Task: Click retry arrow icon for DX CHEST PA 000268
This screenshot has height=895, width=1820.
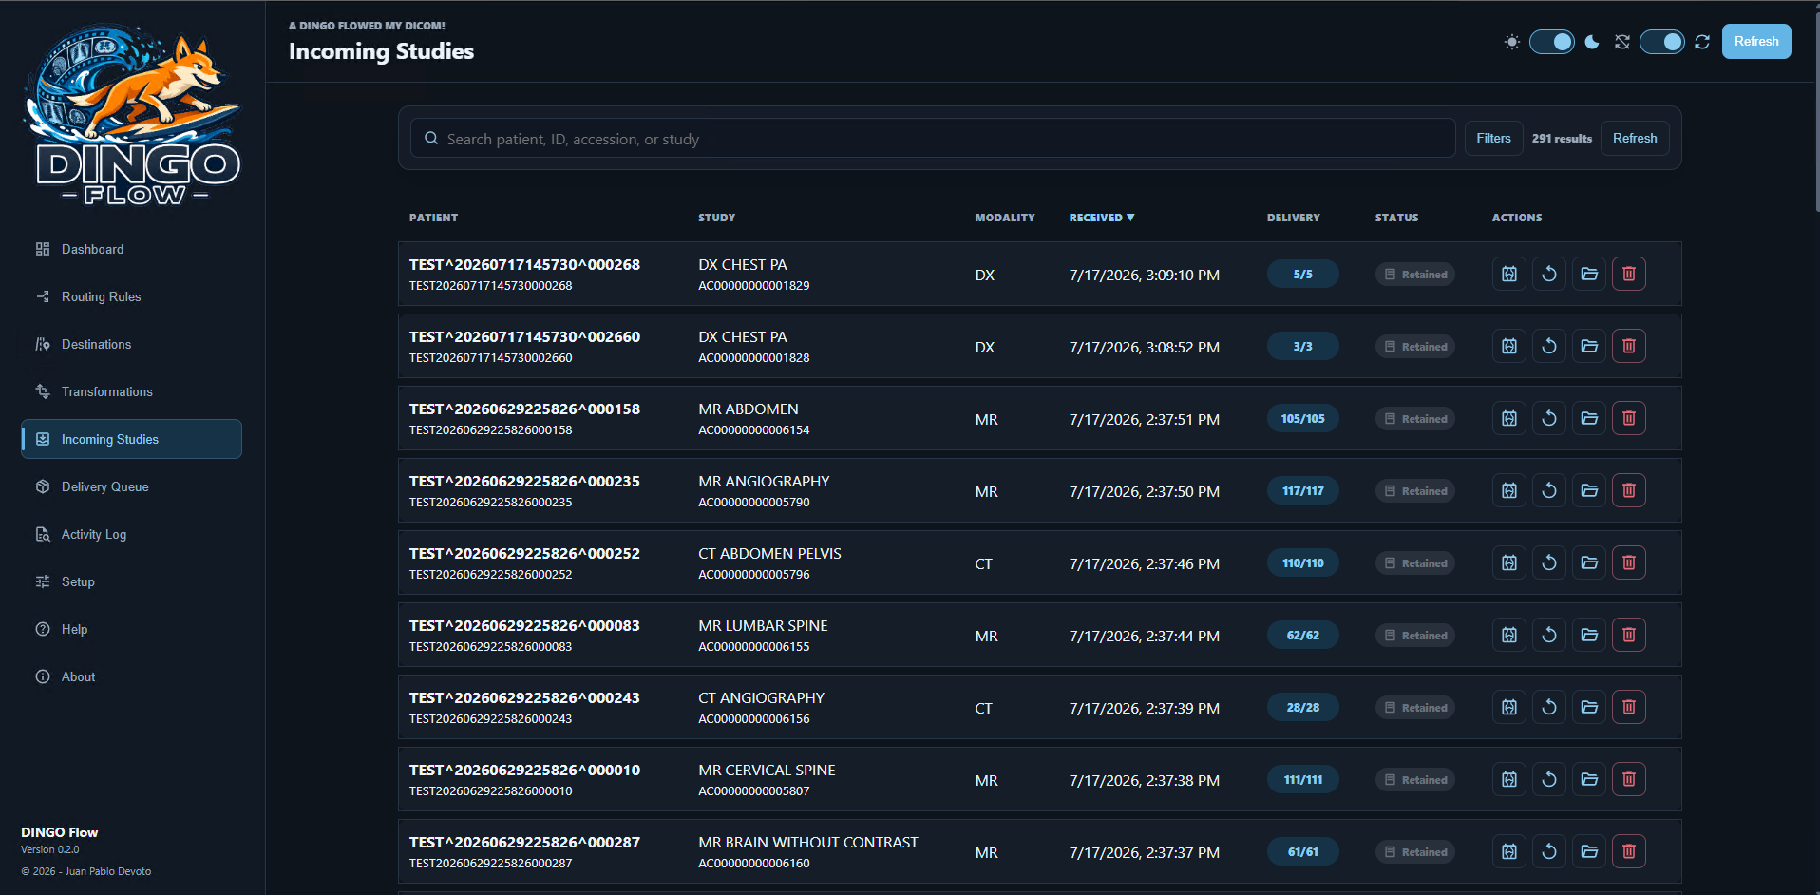Action: pos(1549,274)
